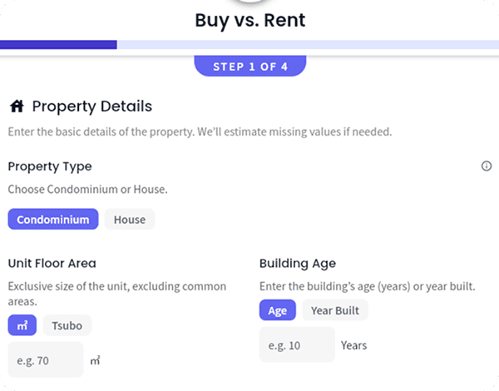
Task: Click the building age input box
Action: click(296, 345)
